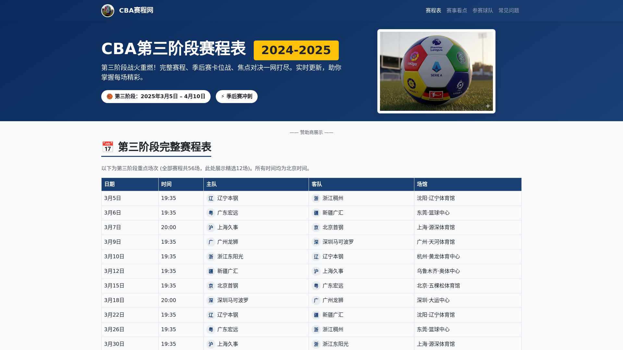Click the 赞助商展示 sponsor label

(311, 132)
